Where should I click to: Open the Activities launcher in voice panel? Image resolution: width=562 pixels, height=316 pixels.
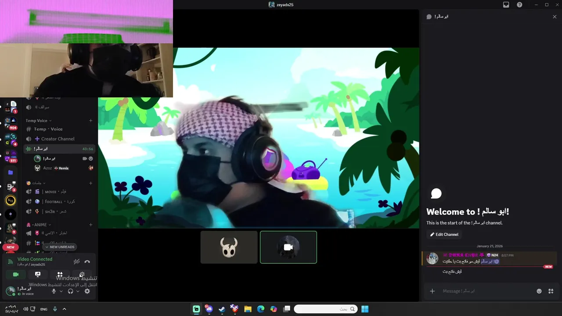60,274
